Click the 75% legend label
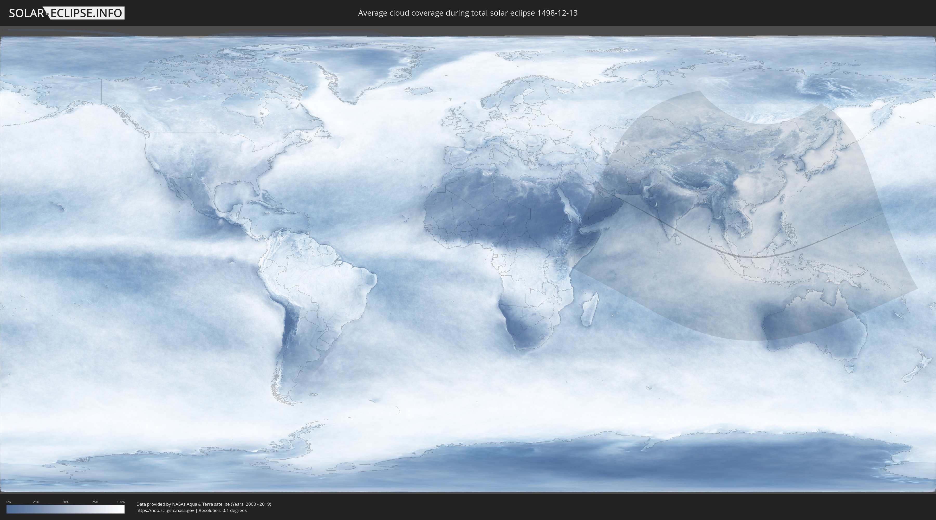Image resolution: width=936 pixels, height=520 pixels. (95, 502)
